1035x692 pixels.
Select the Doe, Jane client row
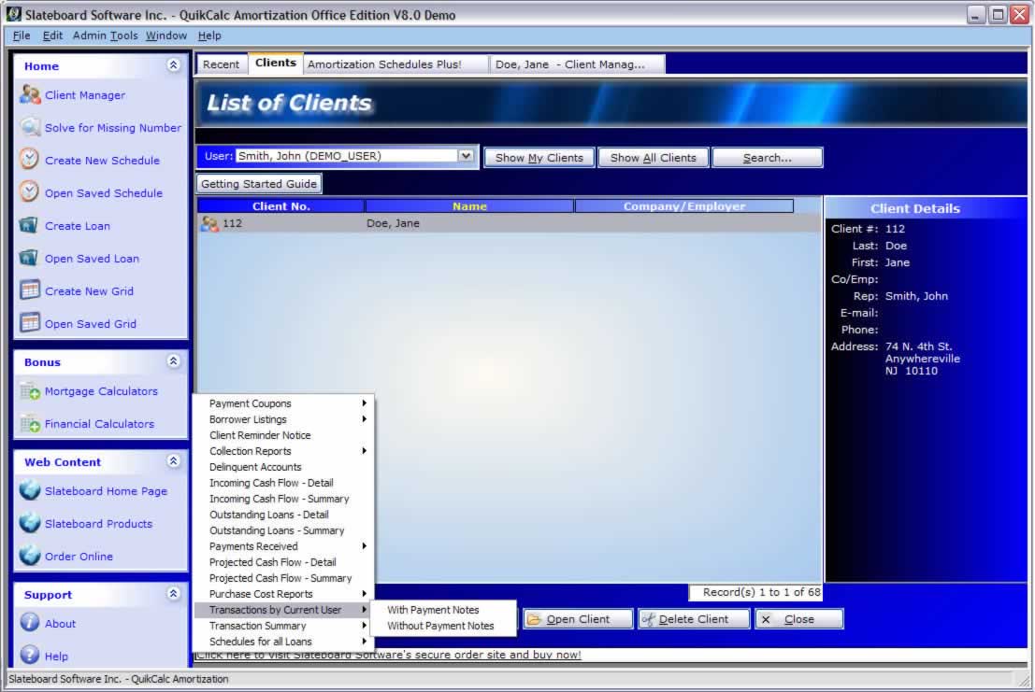pos(393,224)
